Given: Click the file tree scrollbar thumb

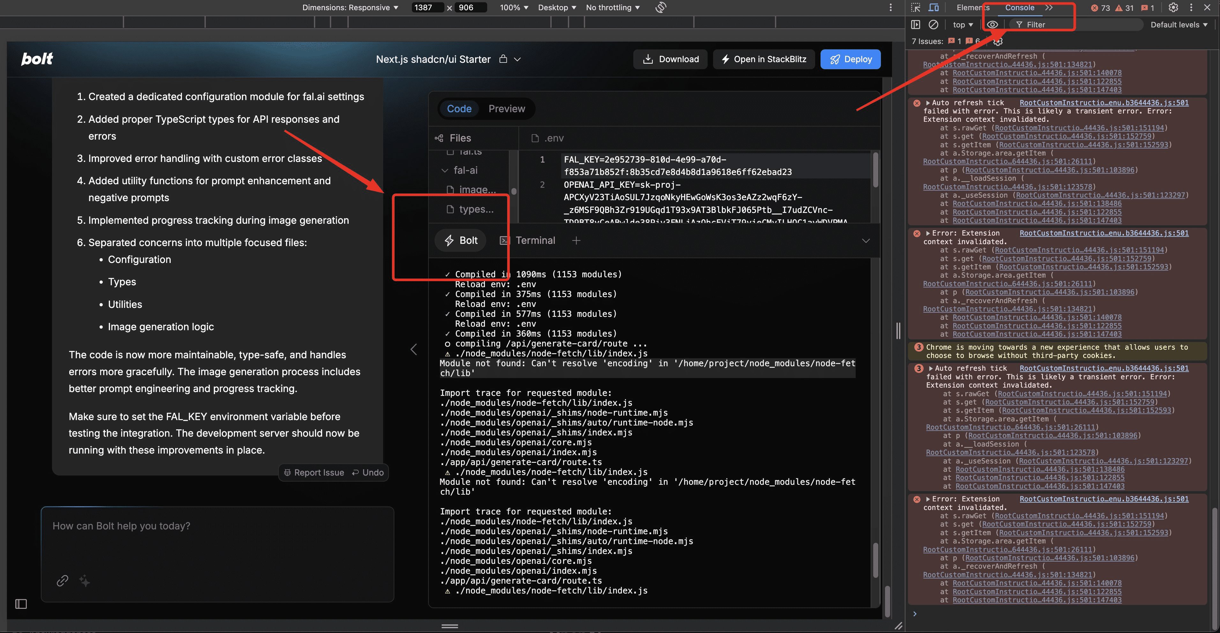Looking at the screenshot, I should coord(513,191).
